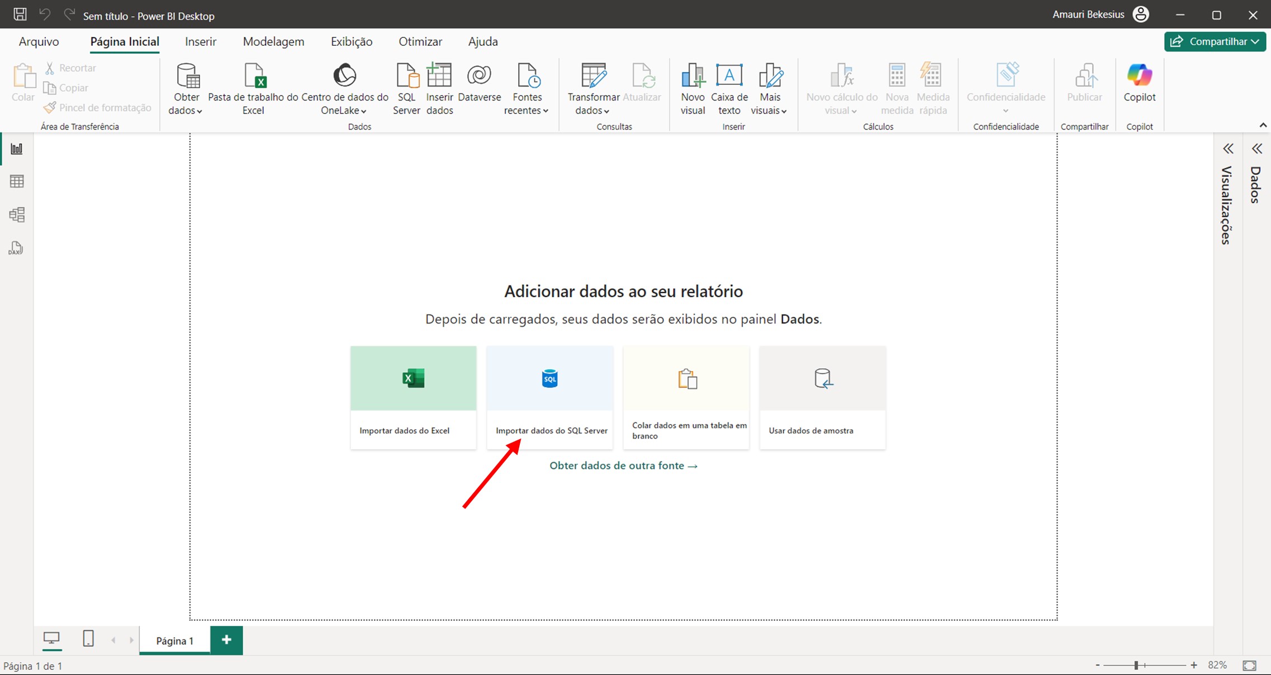Open the Novo cálculo do visual dropdown
Image resolution: width=1271 pixels, height=675 pixels.
(x=842, y=89)
